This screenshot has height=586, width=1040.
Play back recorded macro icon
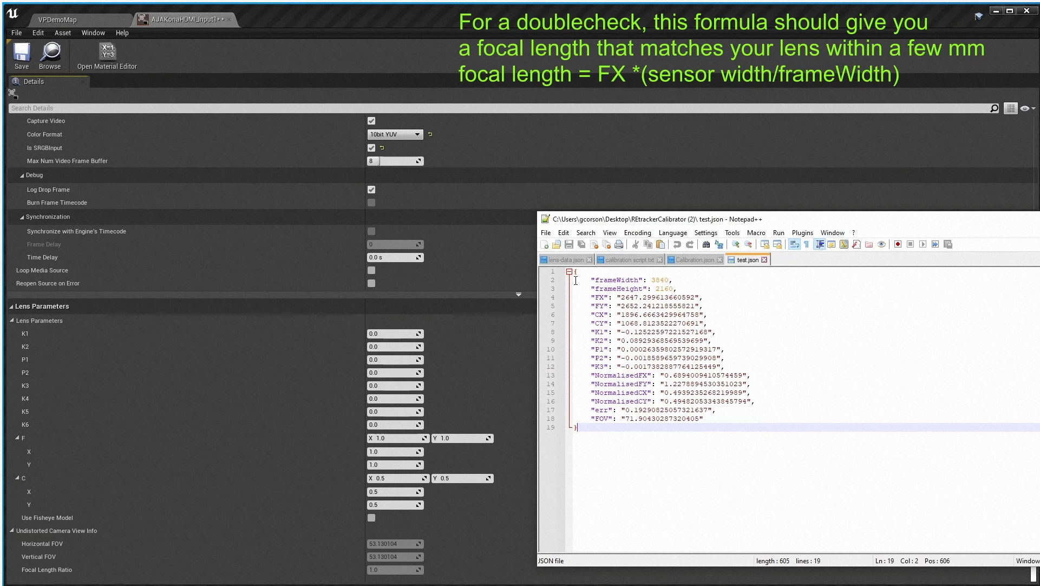pyautogui.click(x=923, y=245)
